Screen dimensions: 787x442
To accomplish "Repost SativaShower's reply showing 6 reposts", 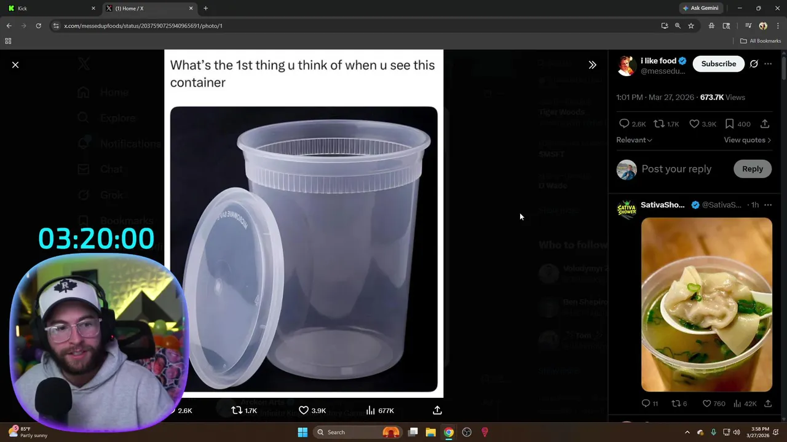I will coord(676,403).
